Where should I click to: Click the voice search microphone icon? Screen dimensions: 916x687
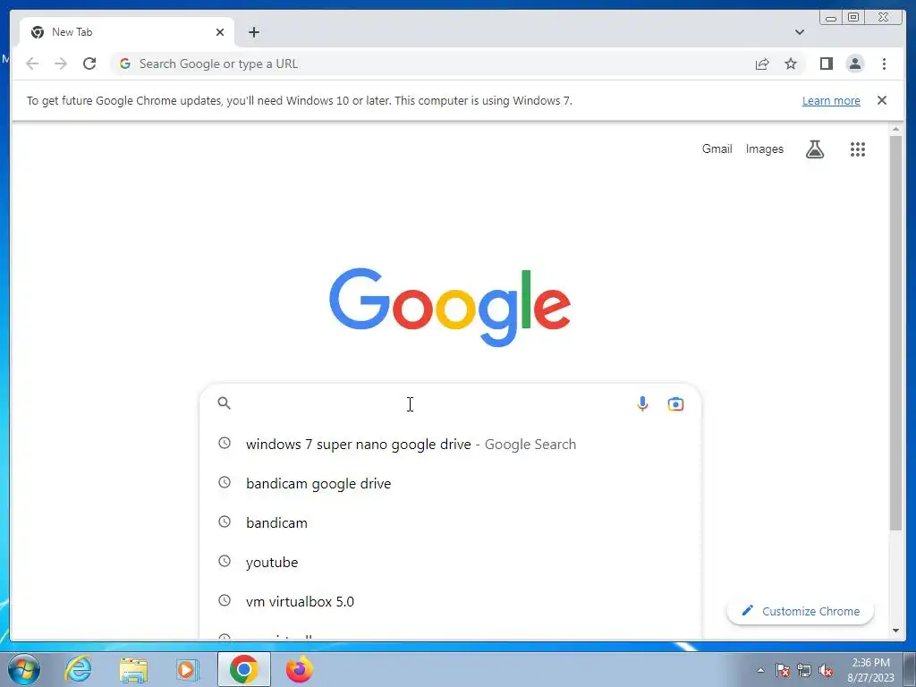point(642,403)
